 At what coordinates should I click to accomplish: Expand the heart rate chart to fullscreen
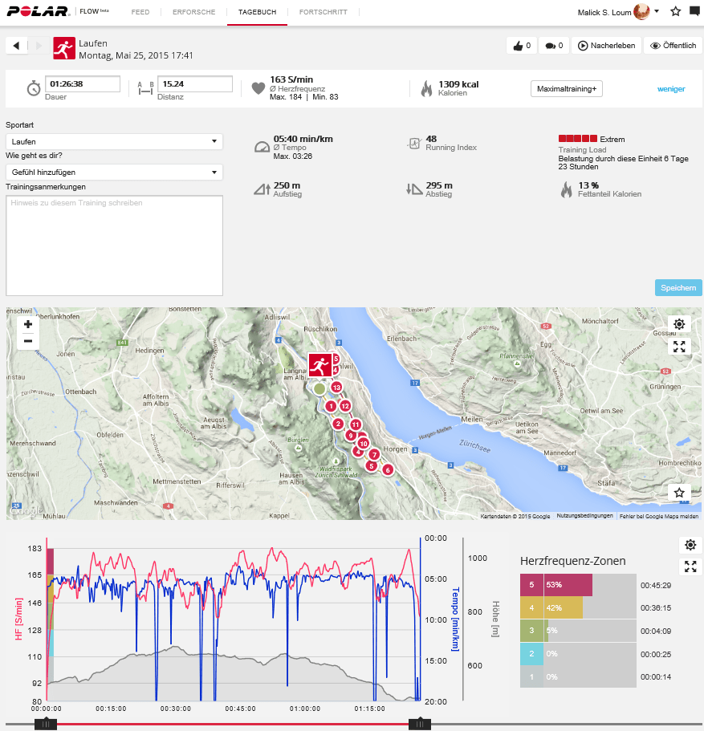click(x=690, y=567)
